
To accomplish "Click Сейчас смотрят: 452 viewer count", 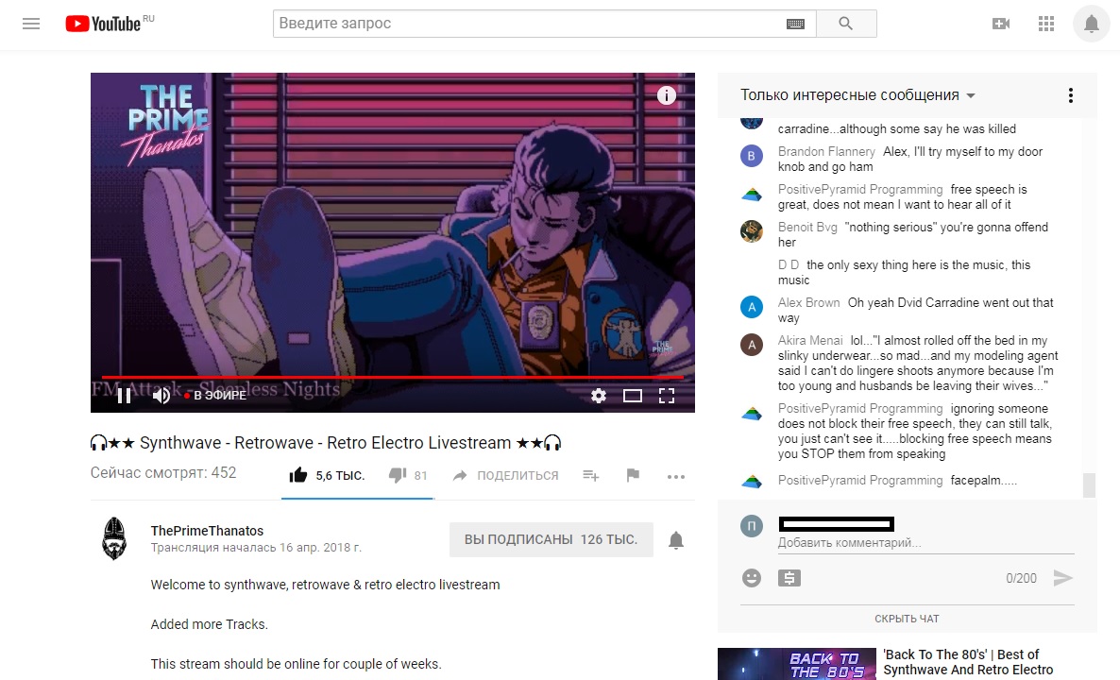I will [162, 473].
